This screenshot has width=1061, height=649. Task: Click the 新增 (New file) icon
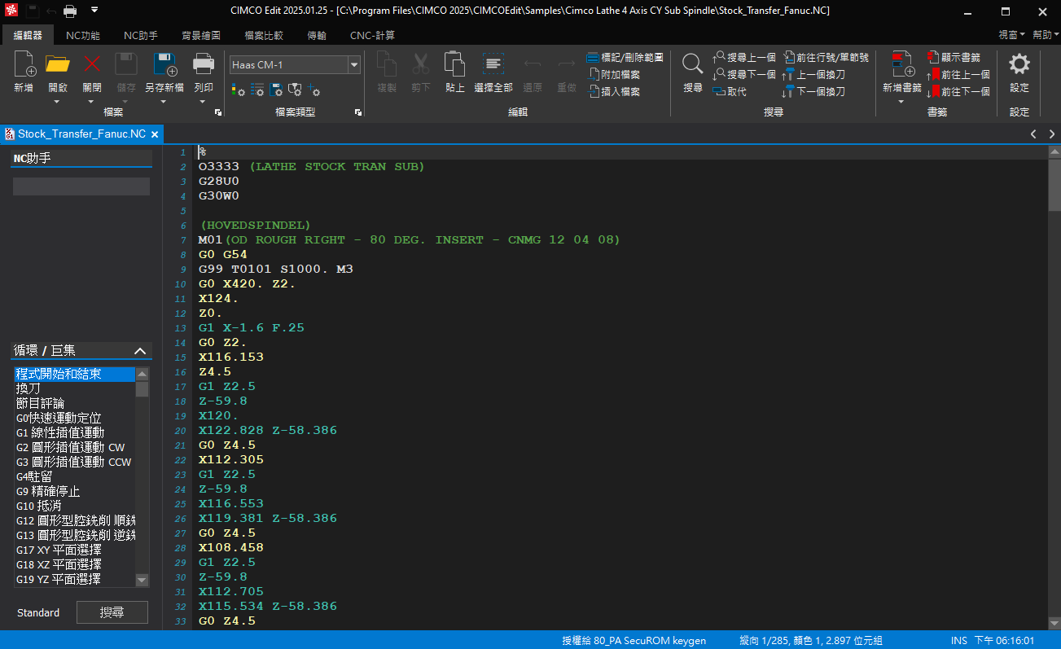[24, 65]
